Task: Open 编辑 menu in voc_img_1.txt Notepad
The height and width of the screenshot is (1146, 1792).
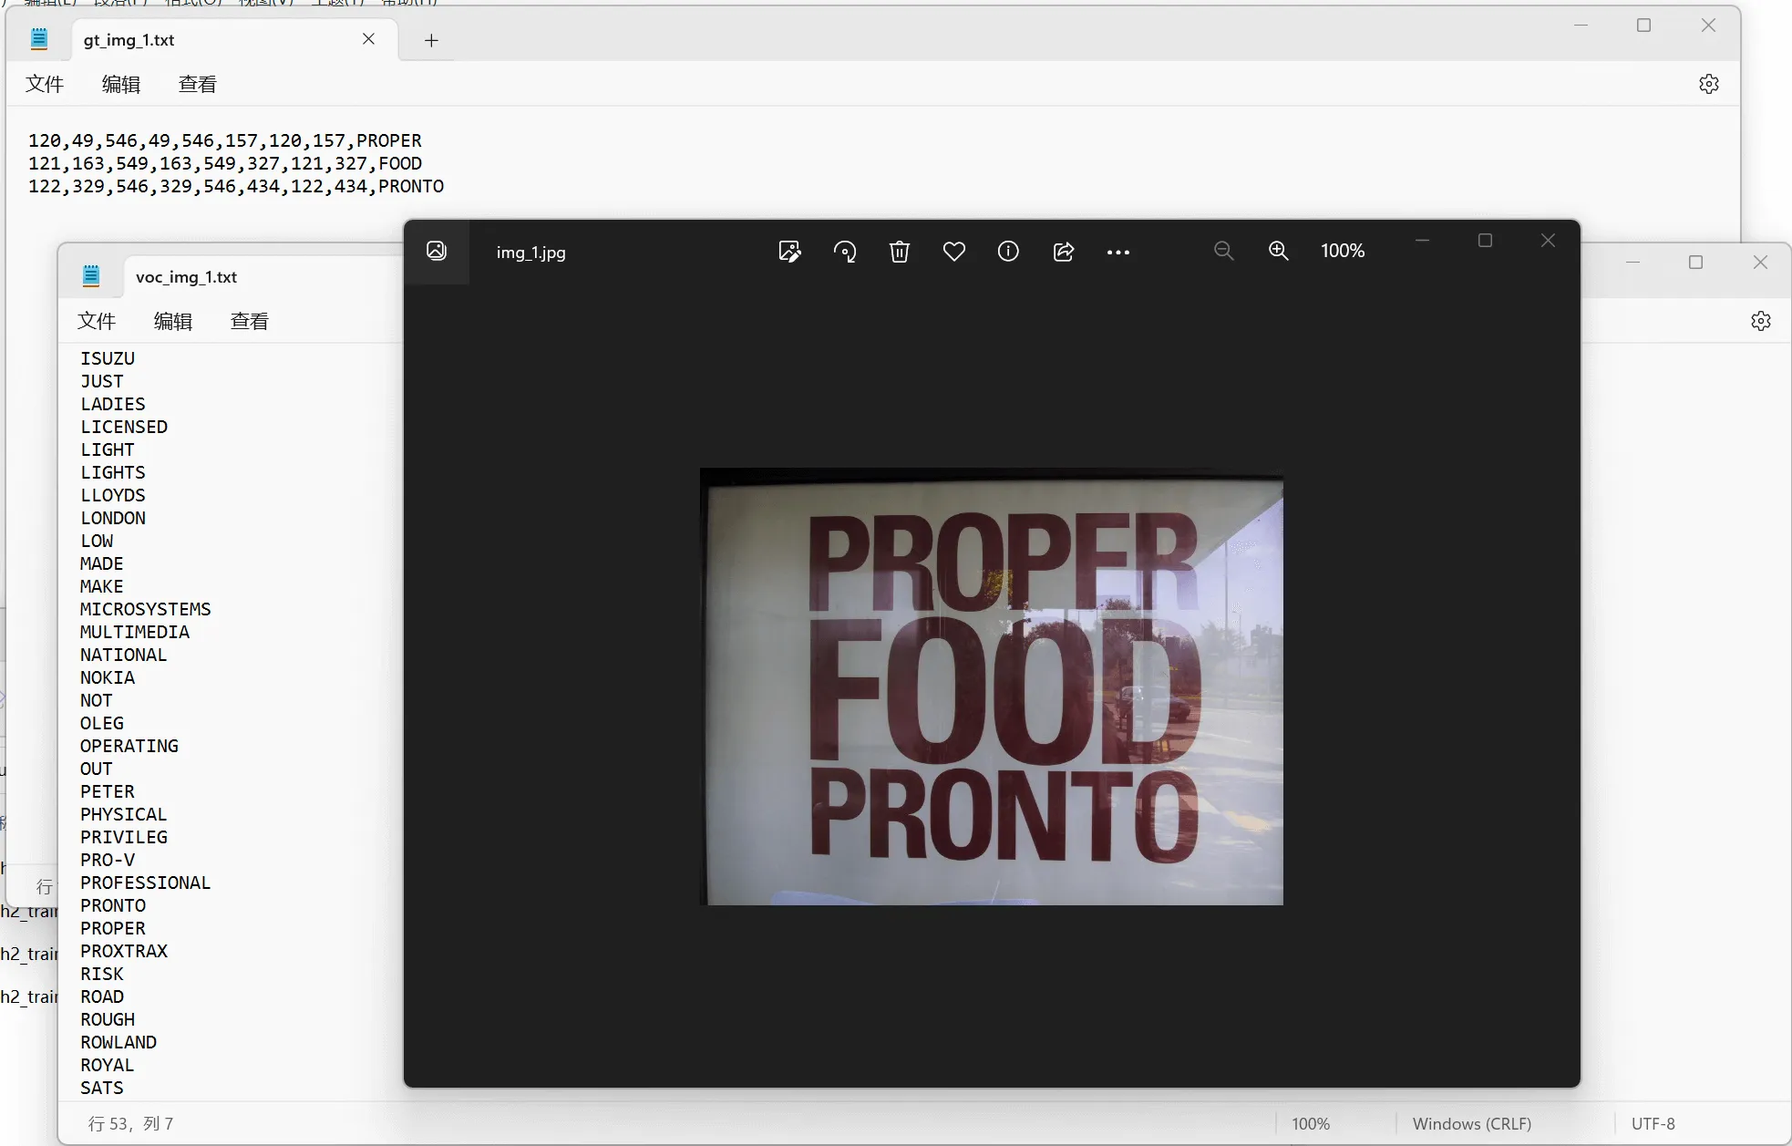Action: 173,322
